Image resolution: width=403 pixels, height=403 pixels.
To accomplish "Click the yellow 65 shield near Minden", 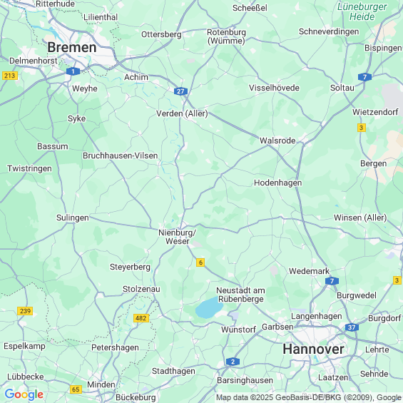I will click(76, 389).
